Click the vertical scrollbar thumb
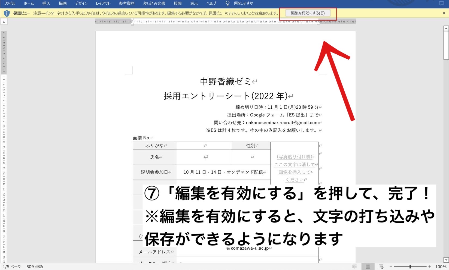Screen dimensions: 449x270 tap(446, 45)
